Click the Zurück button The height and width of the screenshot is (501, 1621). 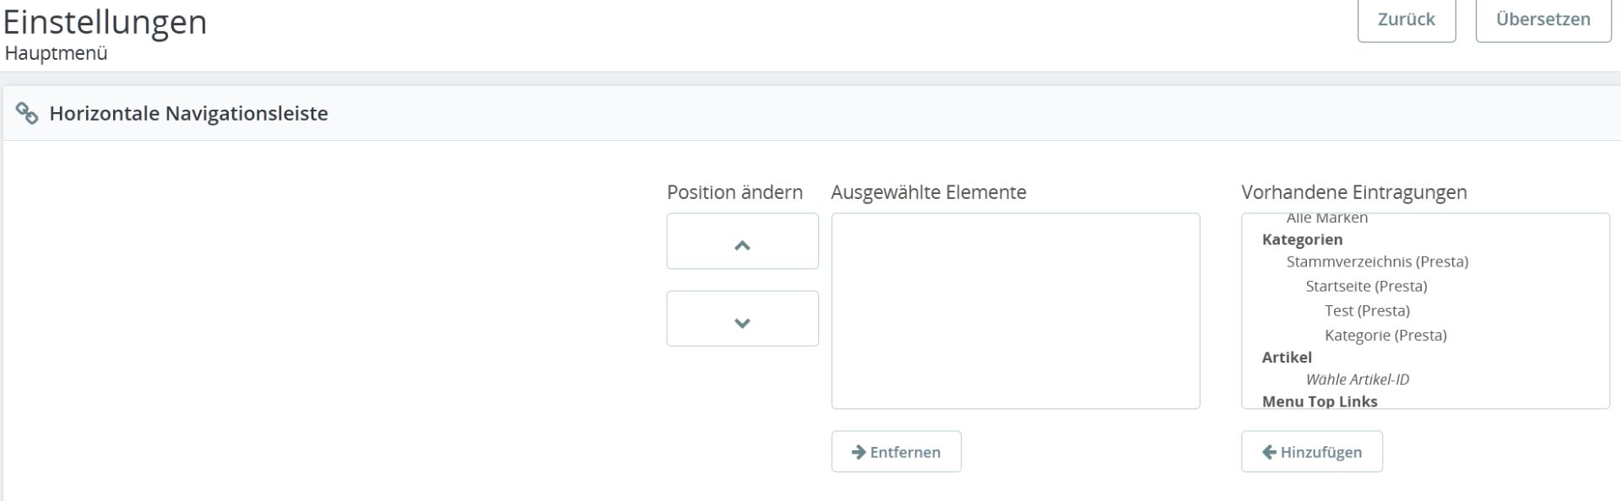click(1406, 19)
